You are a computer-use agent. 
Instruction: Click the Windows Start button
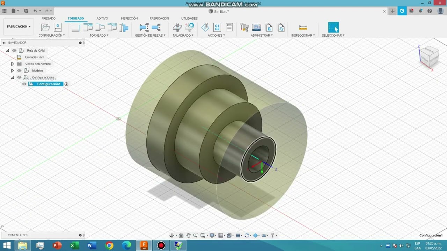pyautogui.click(x=7, y=245)
